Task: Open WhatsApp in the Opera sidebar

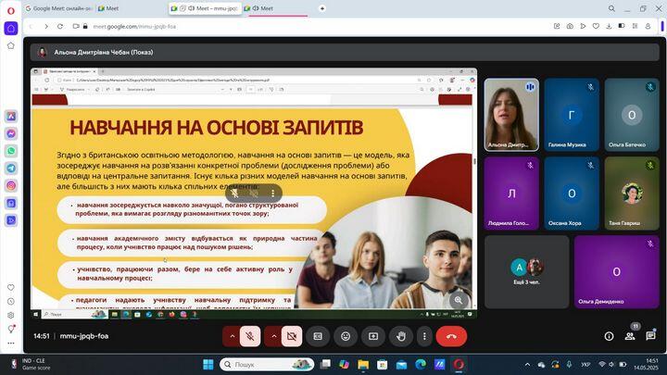Action: pos(11,151)
